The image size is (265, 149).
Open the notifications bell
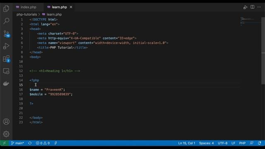260,143
